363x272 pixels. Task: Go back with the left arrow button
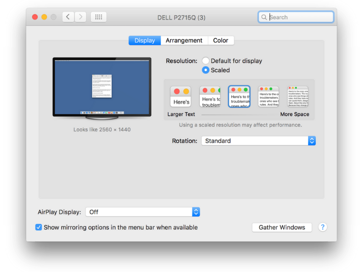pyautogui.click(x=68, y=17)
